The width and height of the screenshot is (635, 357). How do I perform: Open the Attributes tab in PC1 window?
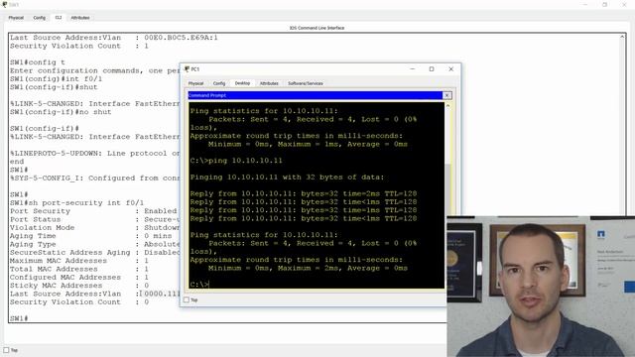269,83
